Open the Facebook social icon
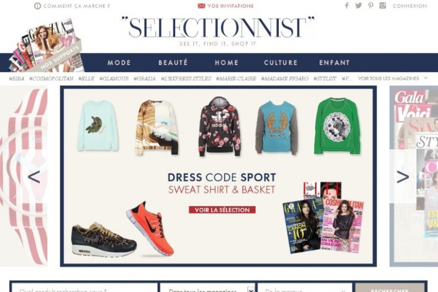 click(346, 6)
